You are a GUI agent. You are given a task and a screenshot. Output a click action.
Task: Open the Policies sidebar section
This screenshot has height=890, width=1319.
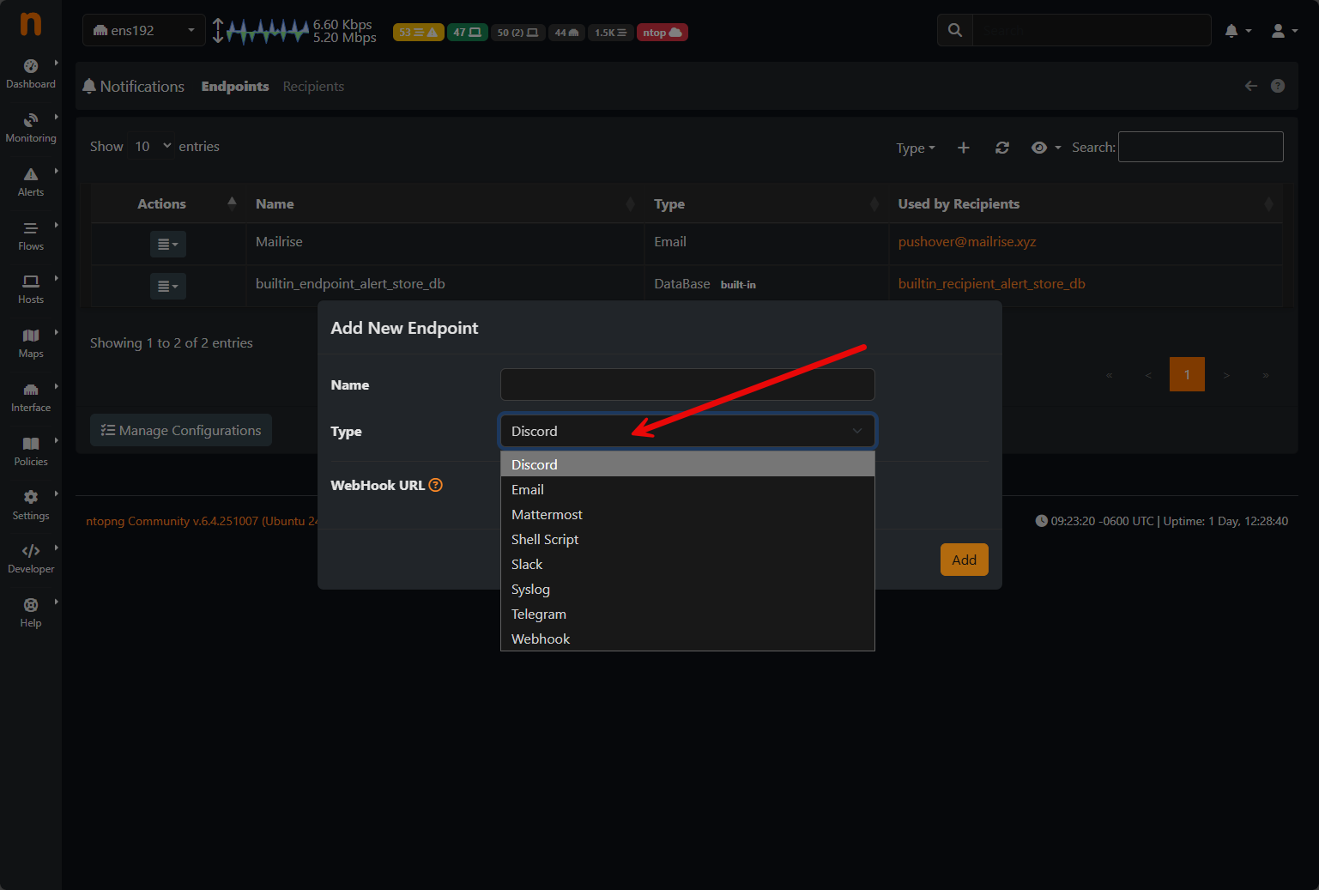pyautogui.click(x=31, y=451)
